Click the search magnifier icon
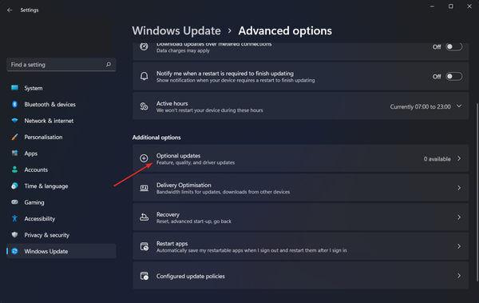 [x=109, y=64]
